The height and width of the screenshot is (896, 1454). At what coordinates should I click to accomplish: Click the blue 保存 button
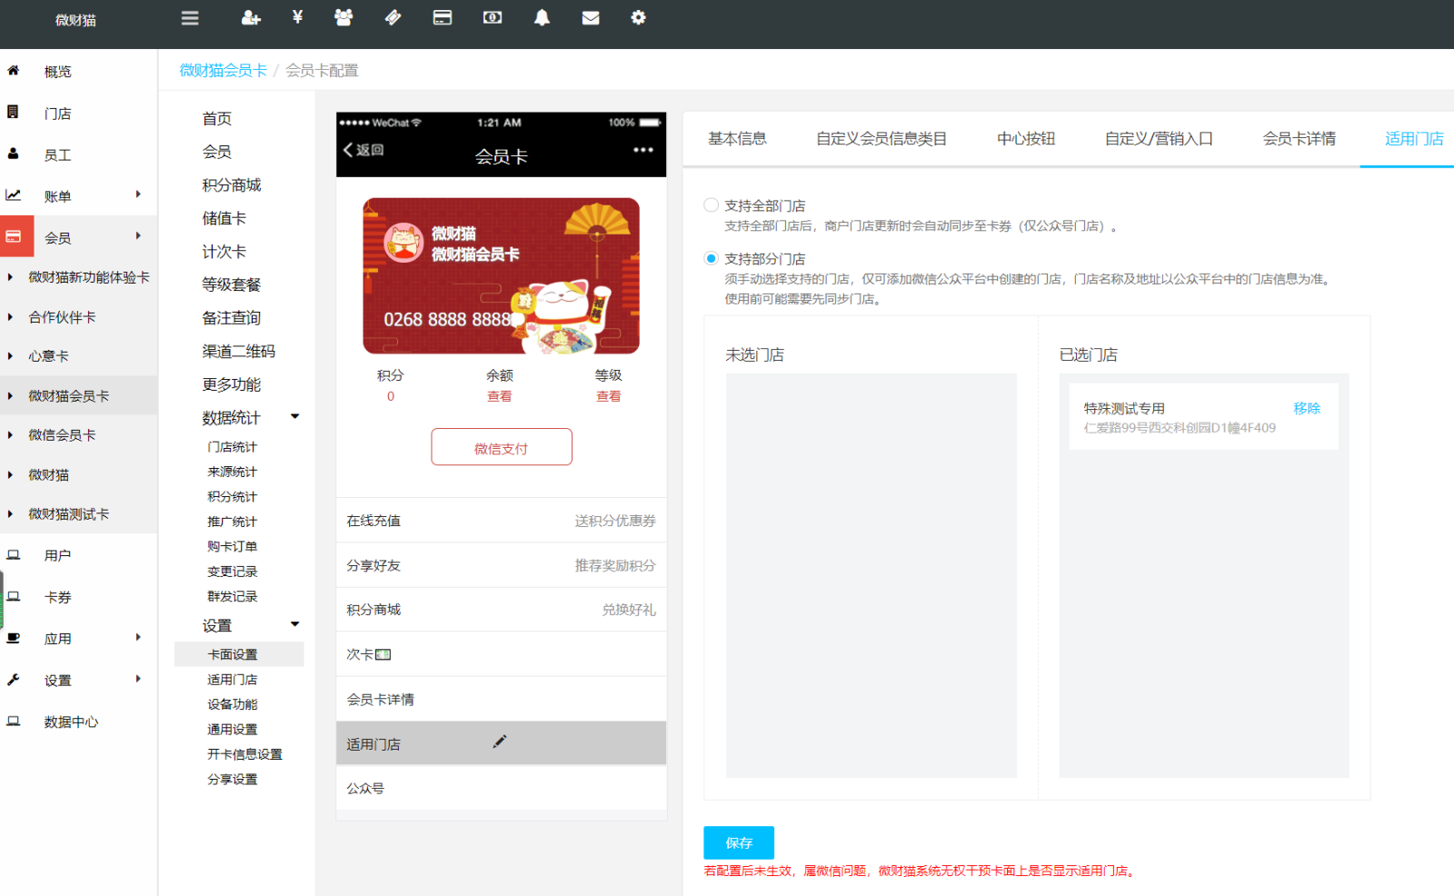tap(739, 842)
